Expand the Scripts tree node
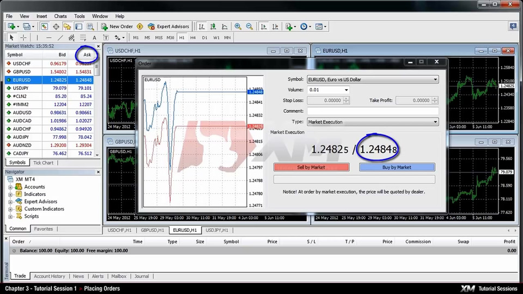 pos(10,216)
